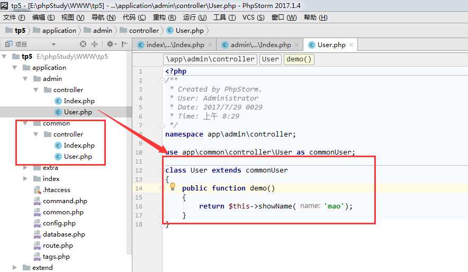Open User.php under common controller
Image resolution: width=468 pixels, height=272 pixels.
click(78, 157)
